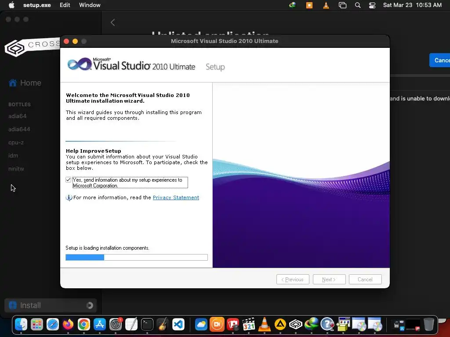Viewport: 450px width, 337px height.
Task: Minimize the Visual Studio setup window
Action: (75, 41)
